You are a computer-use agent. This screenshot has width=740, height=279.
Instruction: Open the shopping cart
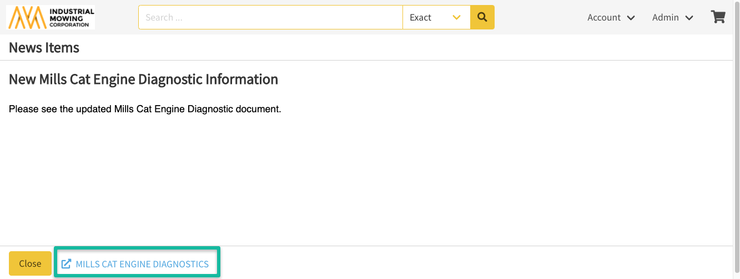pyautogui.click(x=718, y=17)
